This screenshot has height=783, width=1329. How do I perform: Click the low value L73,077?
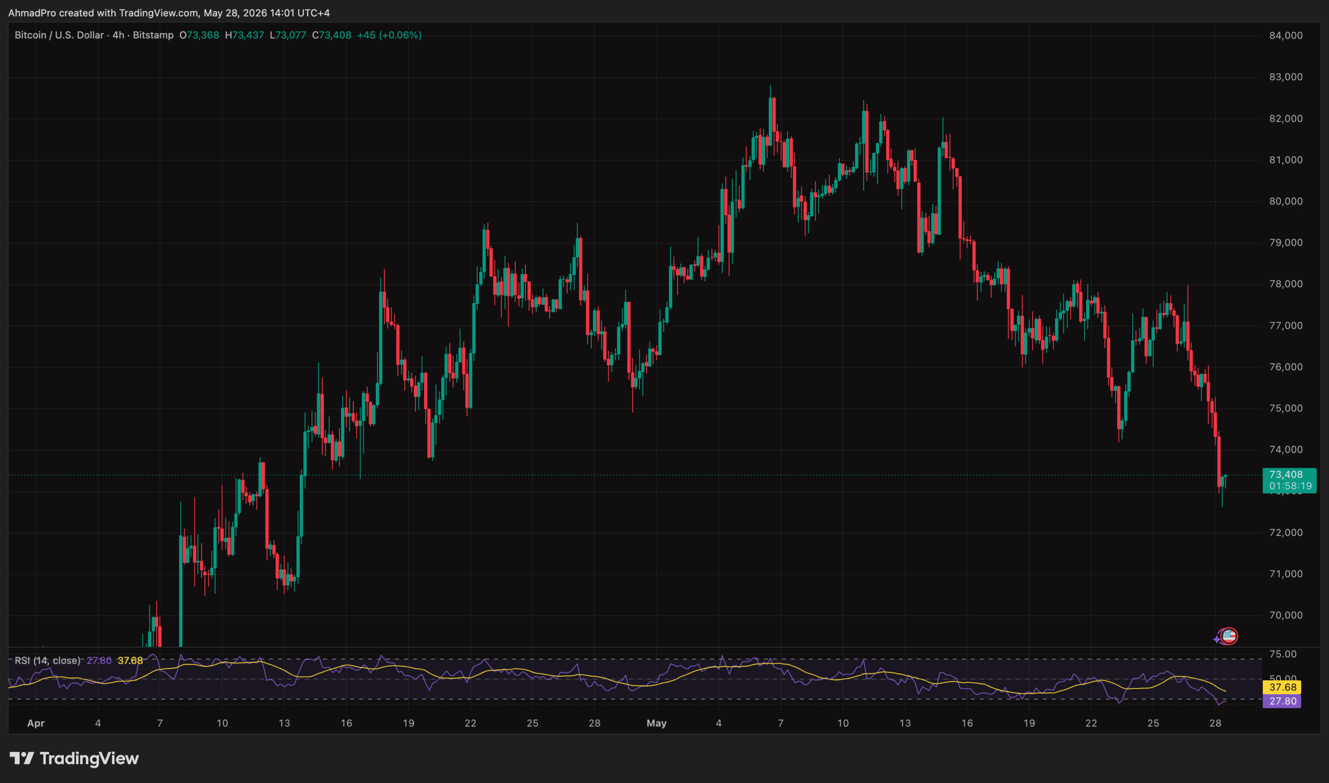[x=288, y=35]
